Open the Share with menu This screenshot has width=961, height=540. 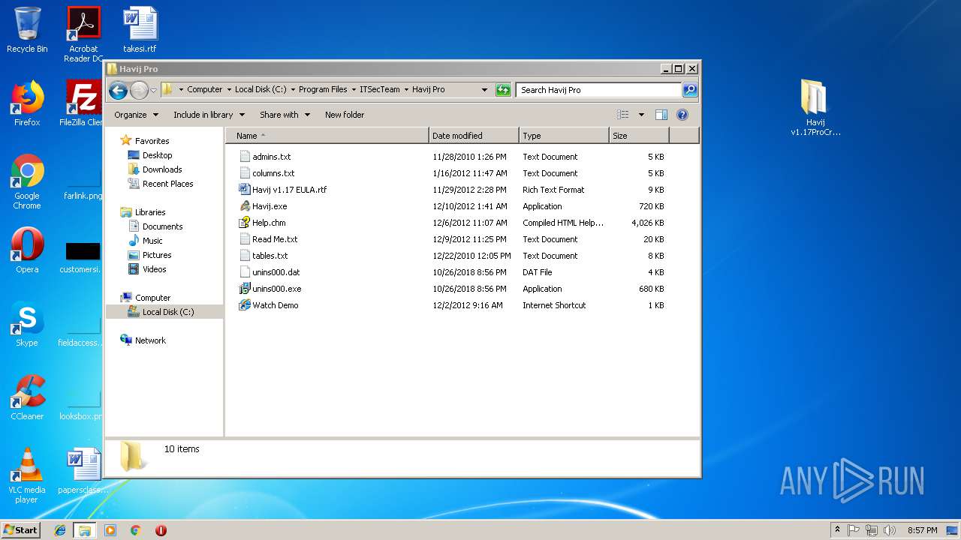(285, 115)
